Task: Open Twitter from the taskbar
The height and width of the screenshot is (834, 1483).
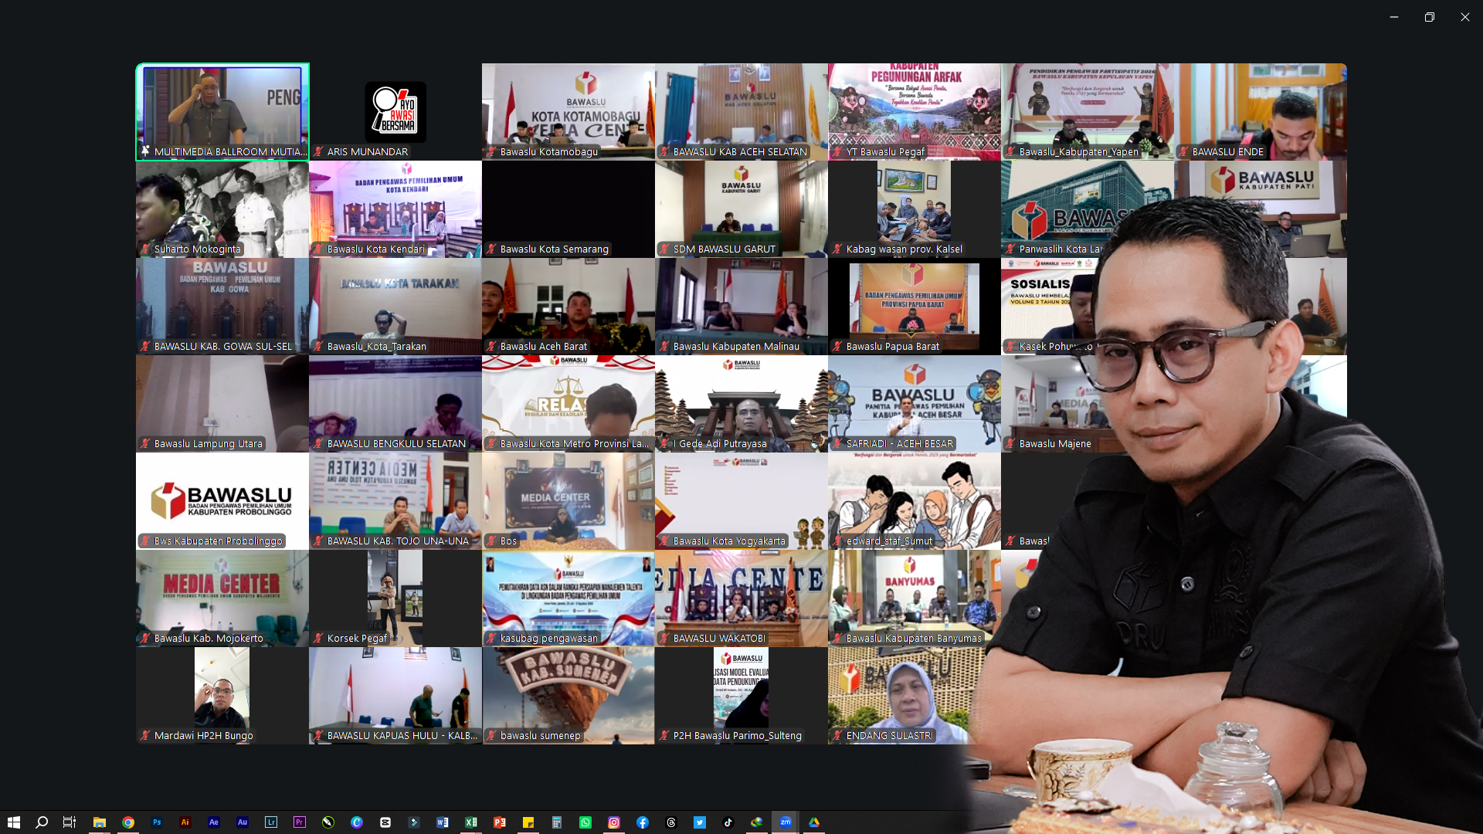Action: click(x=700, y=822)
